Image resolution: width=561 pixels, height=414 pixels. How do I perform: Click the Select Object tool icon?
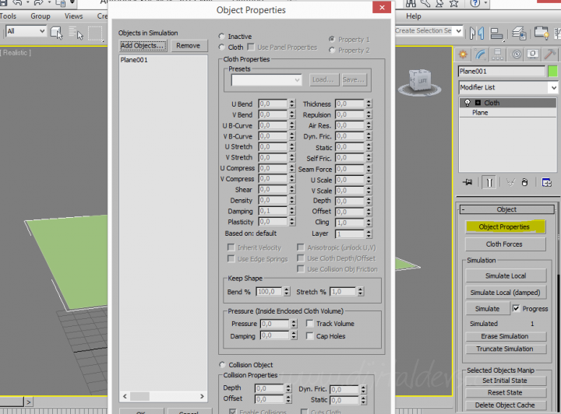(x=56, y=32)
